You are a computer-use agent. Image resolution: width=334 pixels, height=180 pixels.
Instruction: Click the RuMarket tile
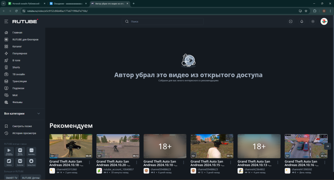click(x=20, y=162)
